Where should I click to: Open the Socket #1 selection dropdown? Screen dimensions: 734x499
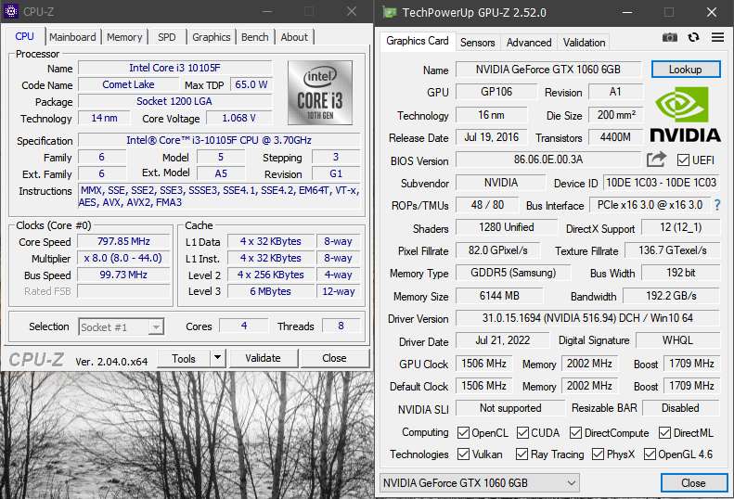[122, 326]
